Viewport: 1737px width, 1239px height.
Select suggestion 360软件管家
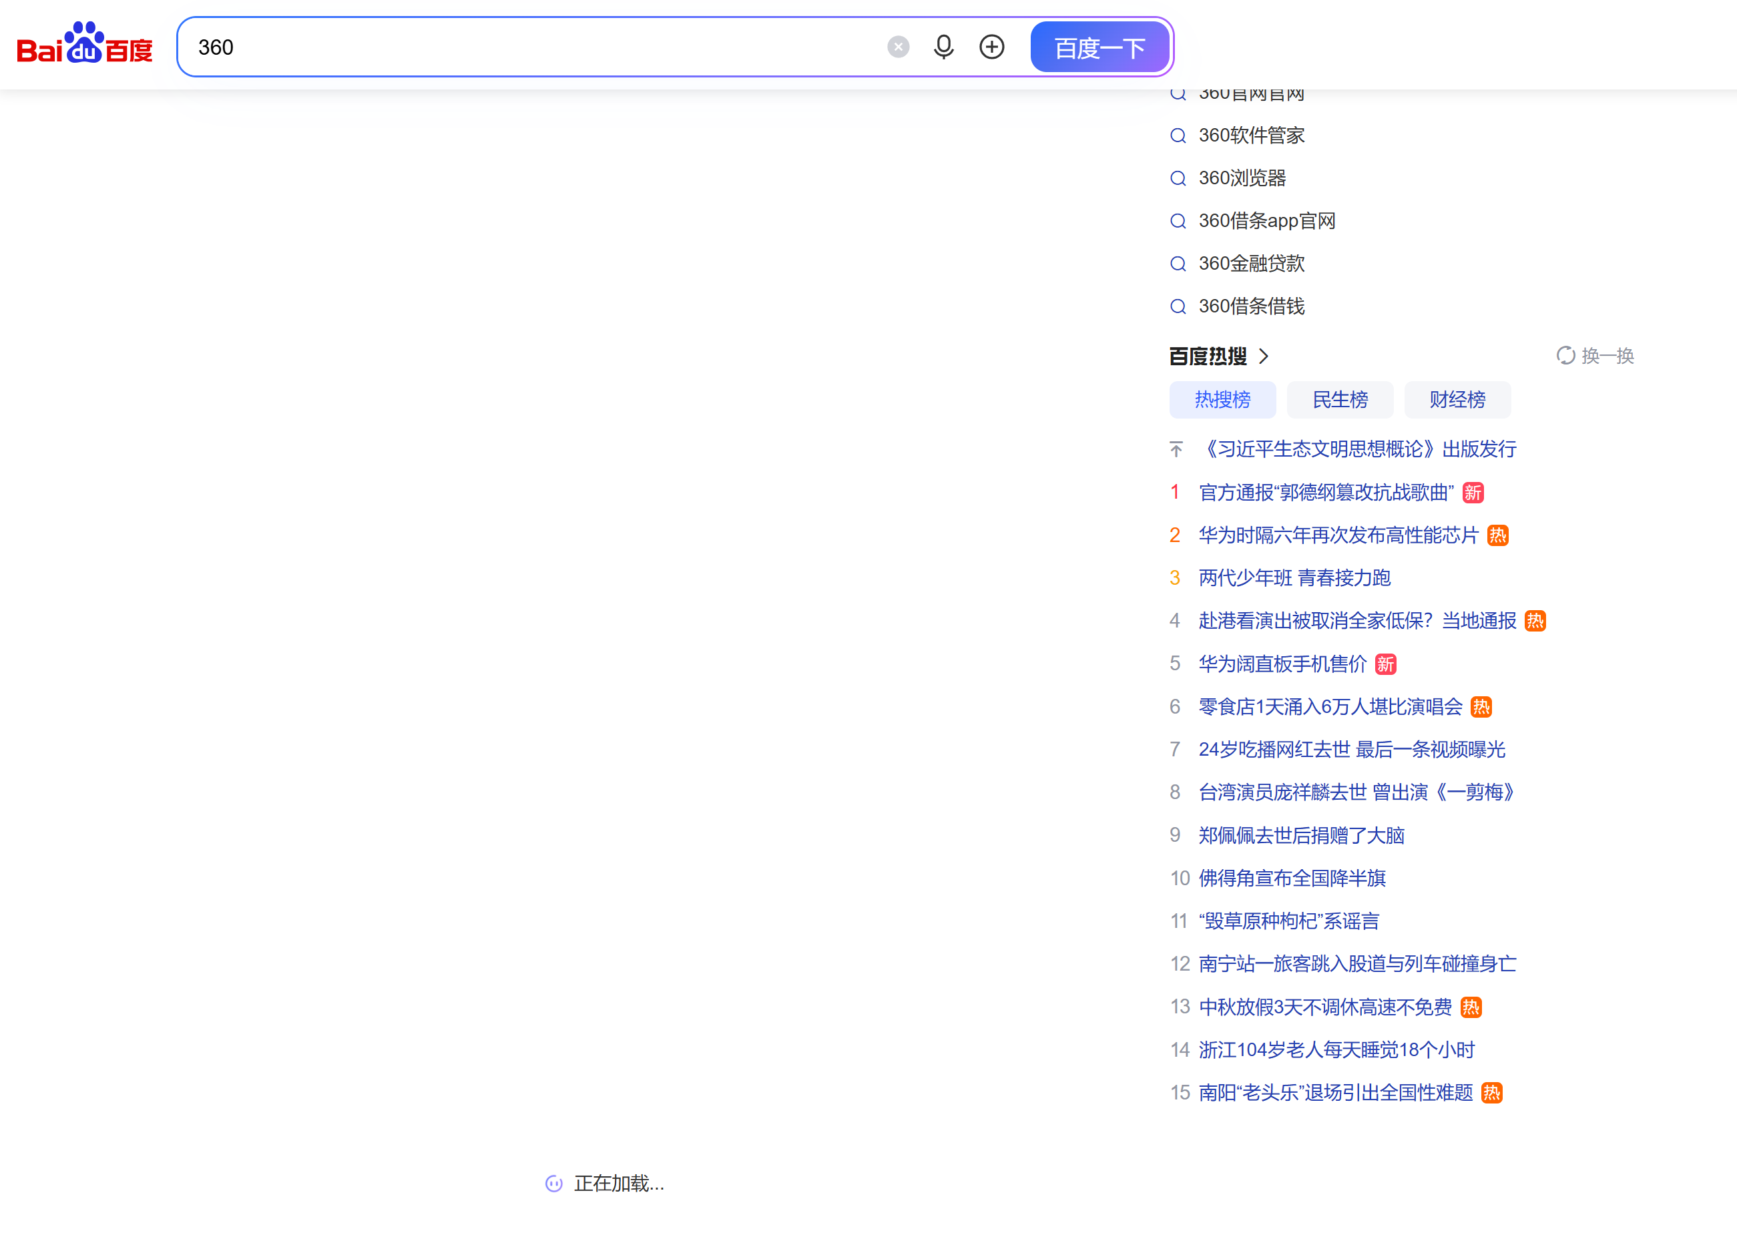tap(1251, 136)
